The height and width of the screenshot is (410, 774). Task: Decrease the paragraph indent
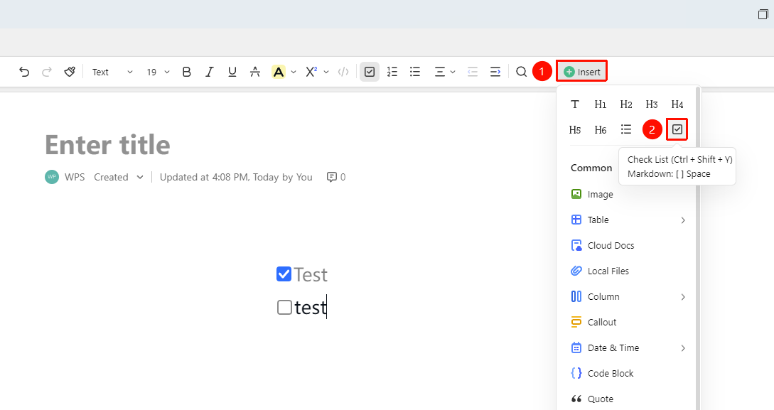(473, 72)
